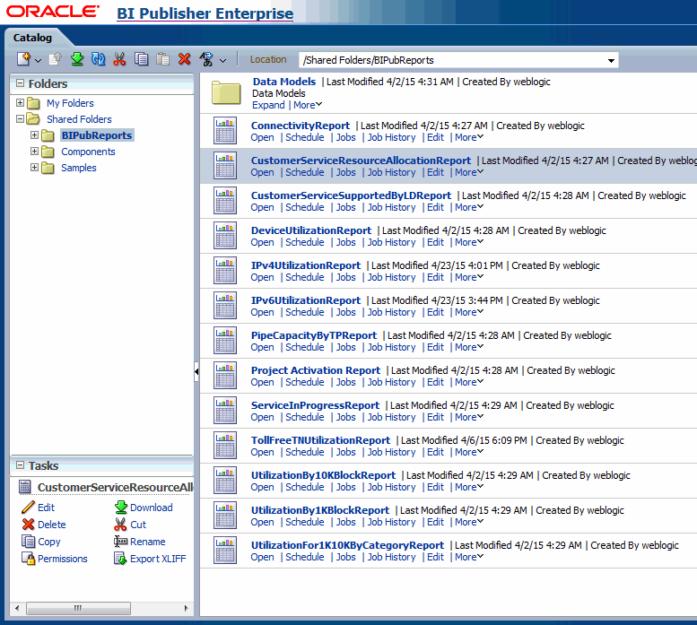Select the Components folder in the tree
The image size is (697, 625).
pos(88,152)
